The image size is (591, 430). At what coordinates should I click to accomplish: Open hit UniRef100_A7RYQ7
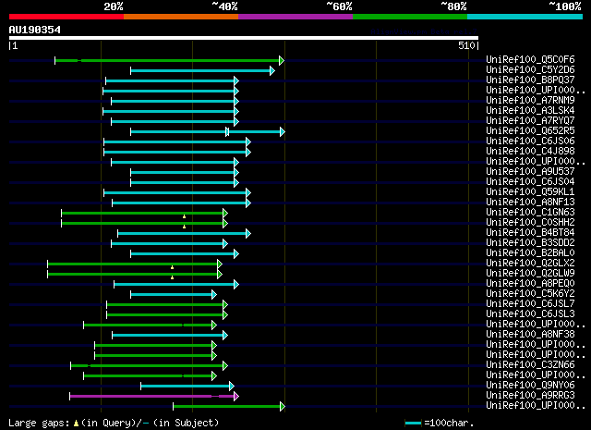[x=530, y=120]
